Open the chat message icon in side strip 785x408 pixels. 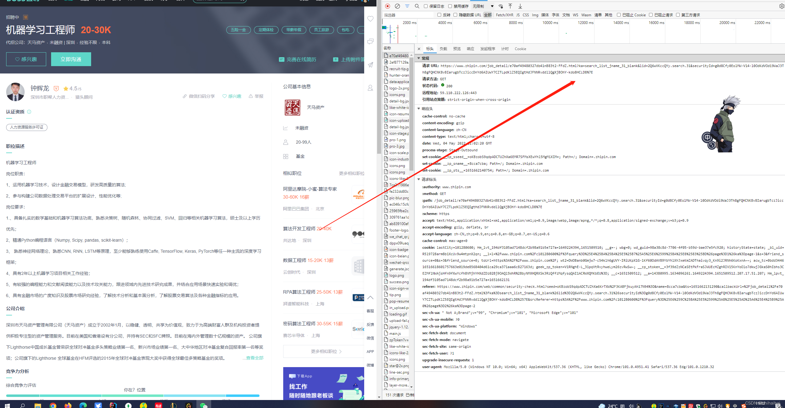tap(370, 42)
